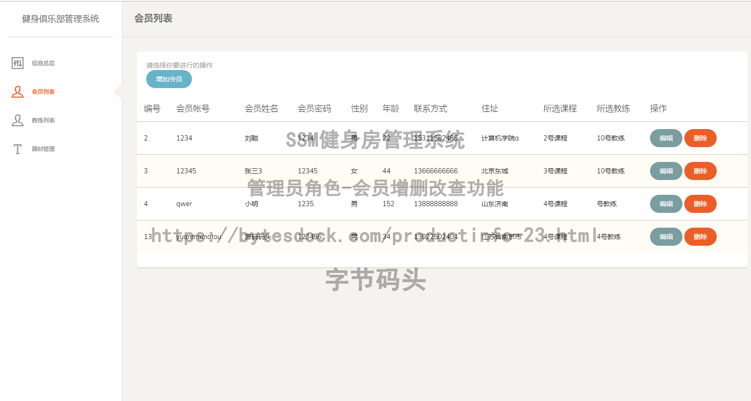
Task: Open 教练列表 menu item
Action: (43, 120)
